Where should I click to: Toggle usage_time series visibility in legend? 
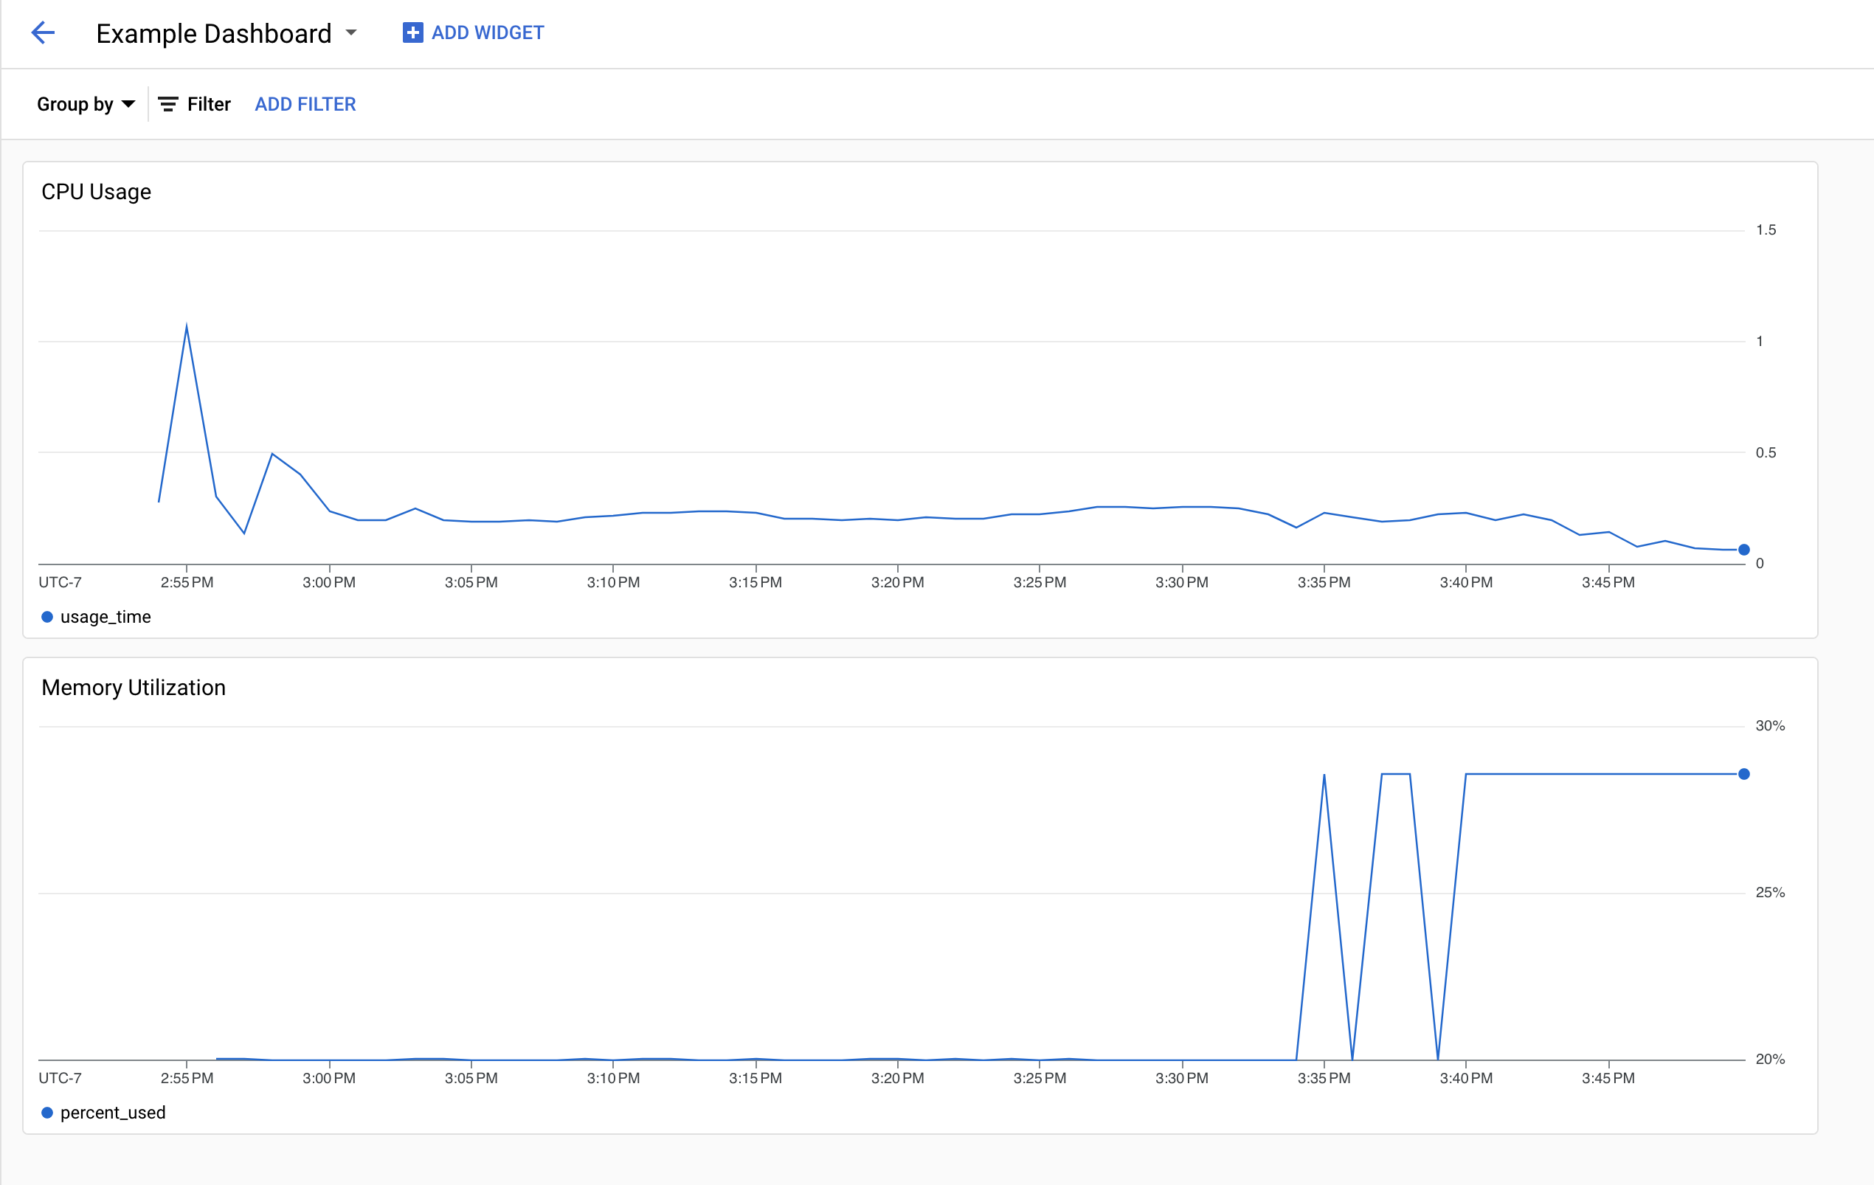[x=106, y=615]
